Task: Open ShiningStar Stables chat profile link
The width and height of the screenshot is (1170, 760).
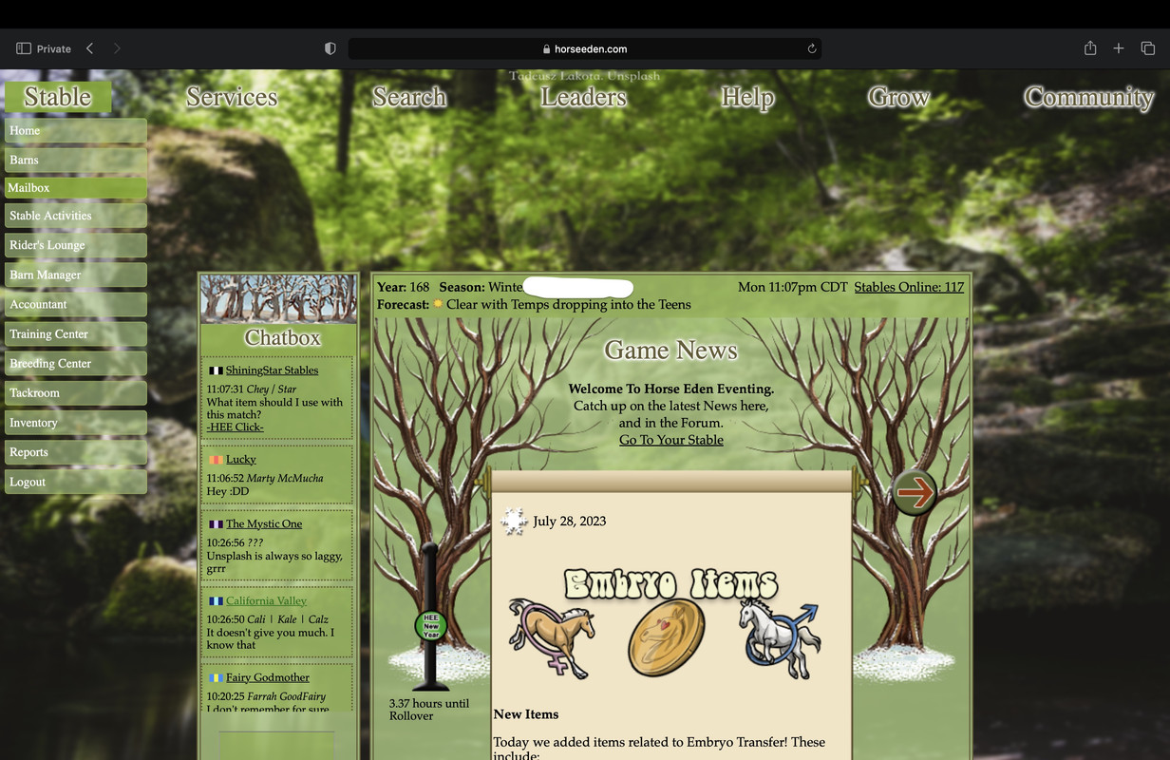Action: tap(273, 370)
